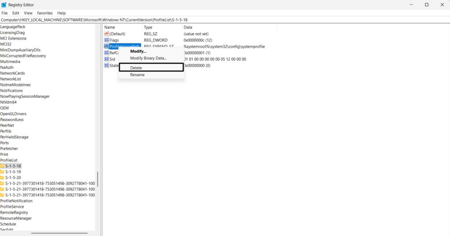The width and height of the screenshot is (450, 236).
Task: Open the File menu
Action: click(x=4, y=13)
